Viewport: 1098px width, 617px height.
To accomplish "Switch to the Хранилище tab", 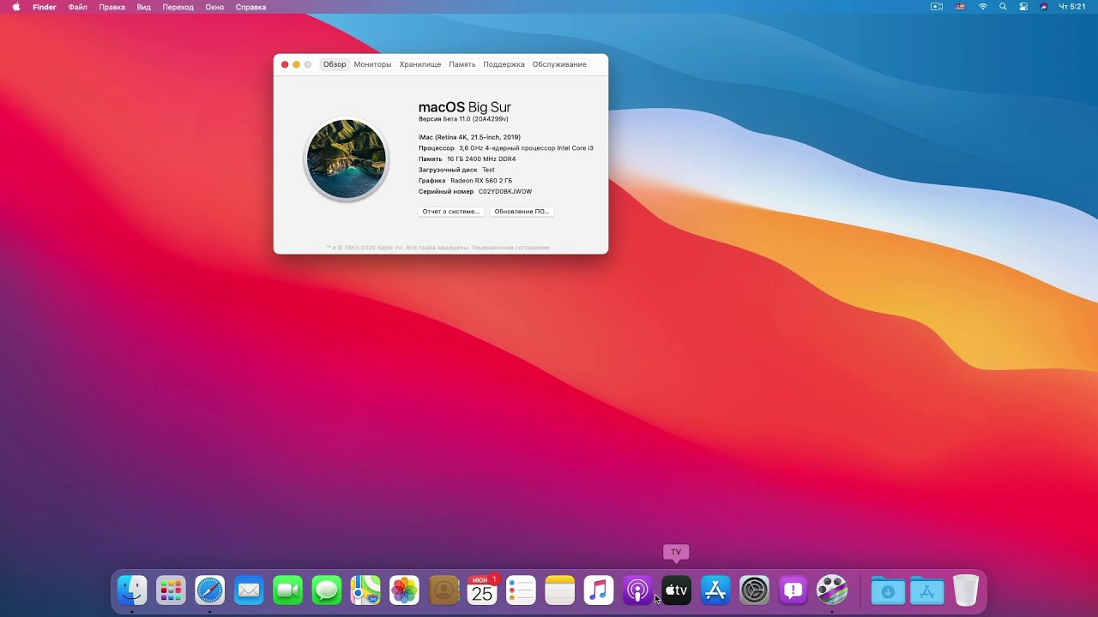I will click(x=420, y=64).
